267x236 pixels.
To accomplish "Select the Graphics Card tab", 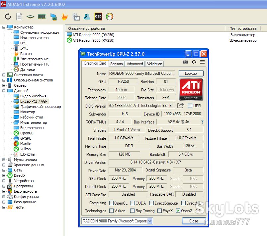I will (x=95, y=63).
